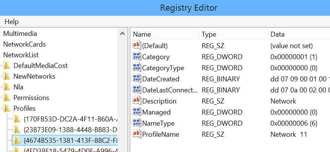
Task: Open the Help menu
Action: click(11, 22)
